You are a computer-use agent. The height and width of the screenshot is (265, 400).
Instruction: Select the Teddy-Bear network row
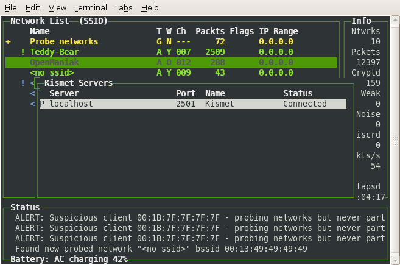point(171,52)
